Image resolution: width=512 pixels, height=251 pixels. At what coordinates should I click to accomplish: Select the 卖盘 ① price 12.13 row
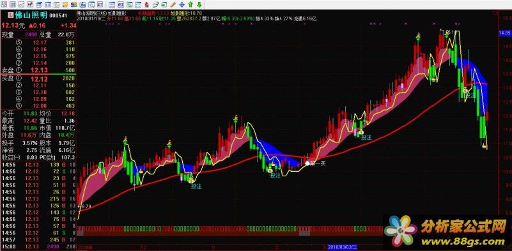pos(38,70)
